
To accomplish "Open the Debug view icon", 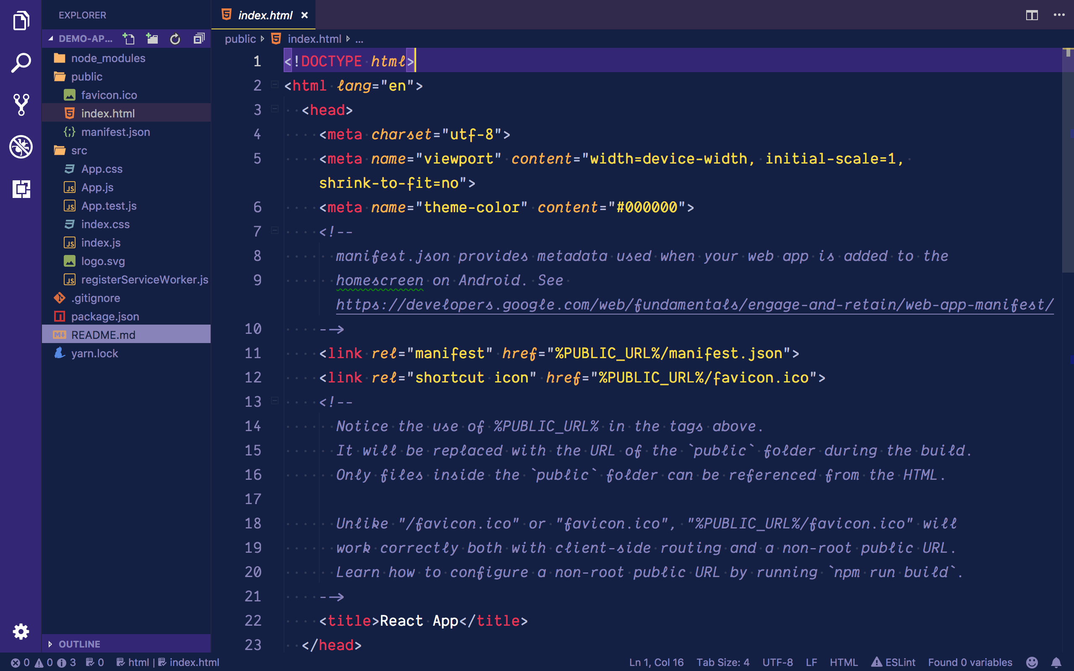I will click(x=21, y=147).
